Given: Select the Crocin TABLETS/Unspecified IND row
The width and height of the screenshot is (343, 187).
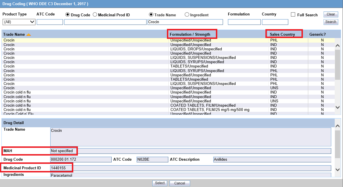Looking at the screenshot, I should (168, 66).
